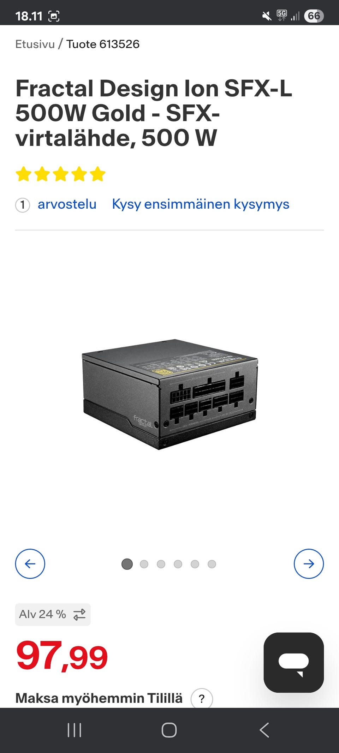This screenshot has width=339, height=753.
Task: Toggle the Alv 24 % tax switch
Action: (53, 614)
